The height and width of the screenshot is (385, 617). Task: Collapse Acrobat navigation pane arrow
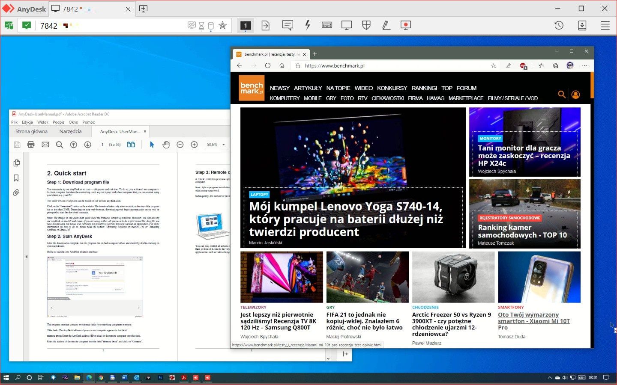[27, 257]
